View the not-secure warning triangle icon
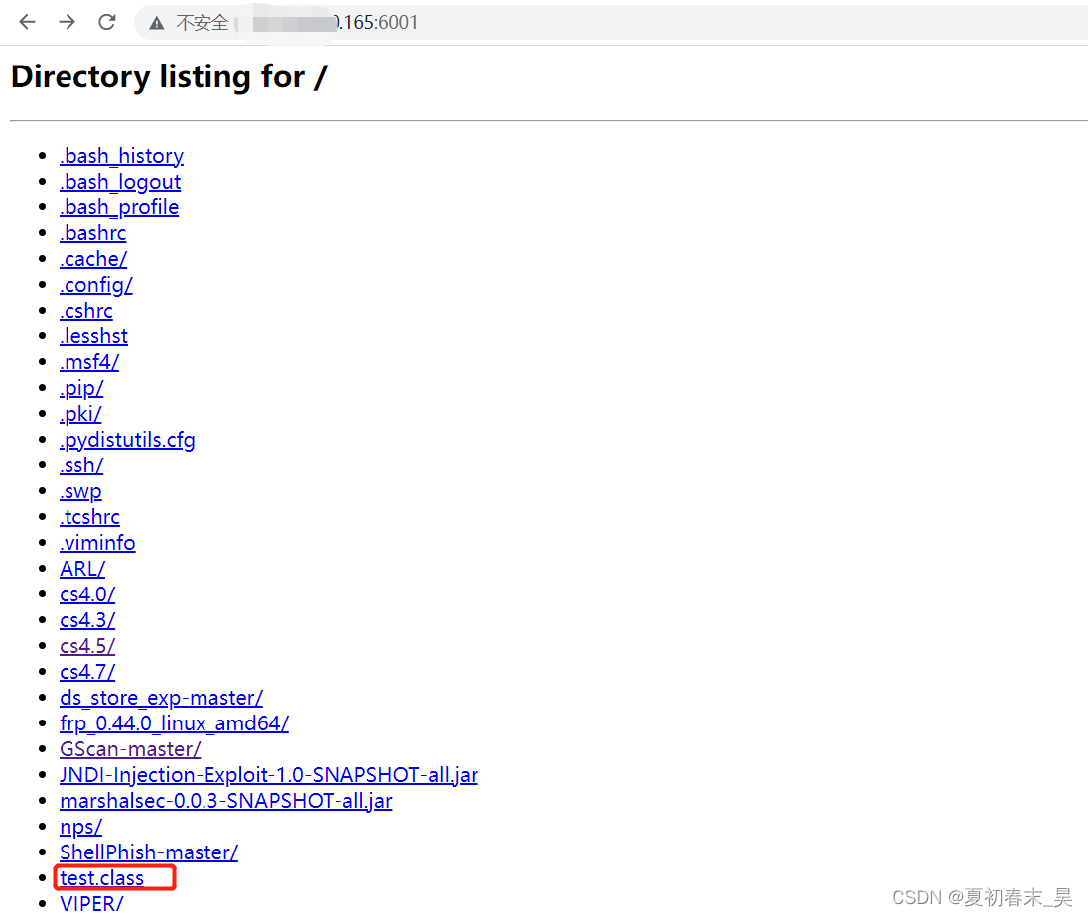The image size is (1088, 917). pyautogui.click(x=157, y=23)
